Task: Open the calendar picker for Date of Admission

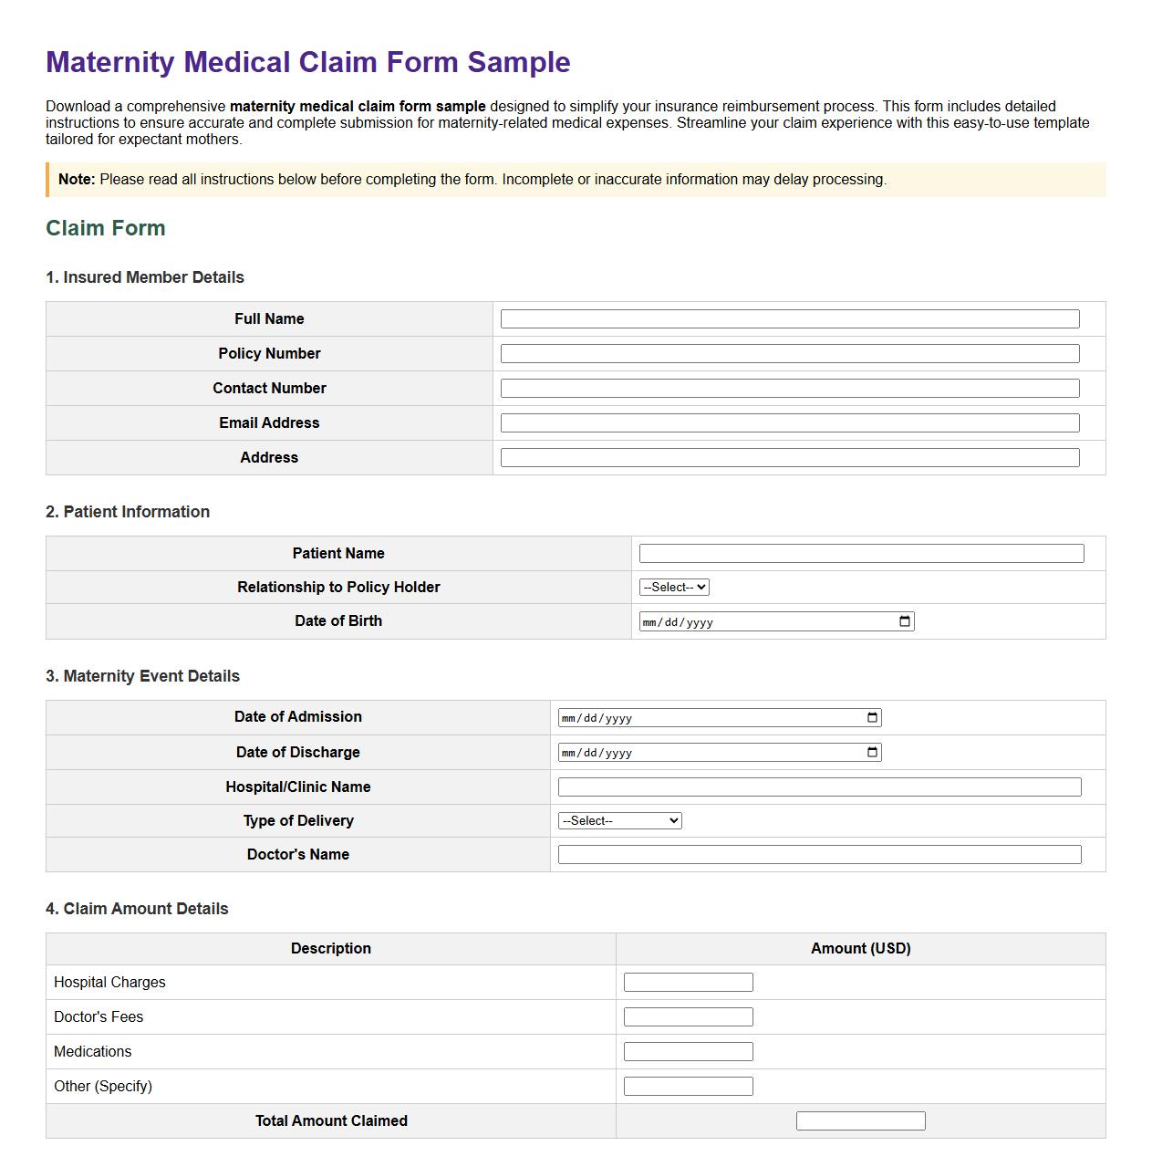Action: 873,717
